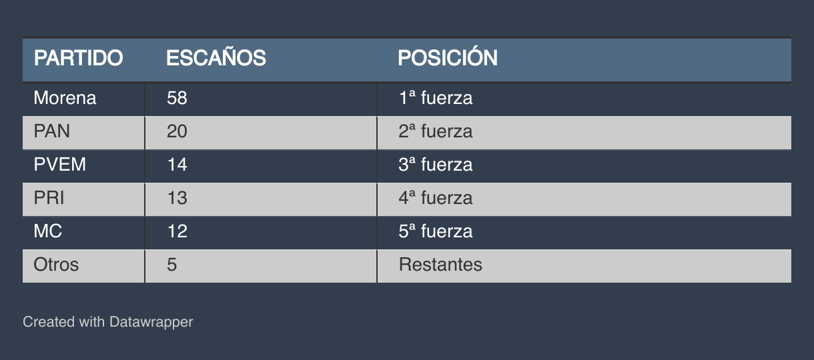Image resolution: width=814 pixels, height=360 pixels.
Task: Click the 13 seats value
Action: coord(177,198)
